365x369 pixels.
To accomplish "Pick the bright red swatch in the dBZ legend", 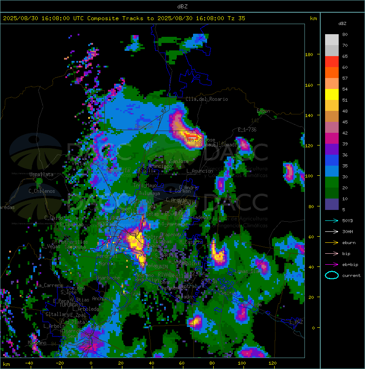I will click(332, 62).
